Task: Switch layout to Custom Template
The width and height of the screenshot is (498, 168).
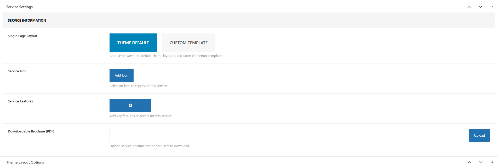Action: coord(188,43)
